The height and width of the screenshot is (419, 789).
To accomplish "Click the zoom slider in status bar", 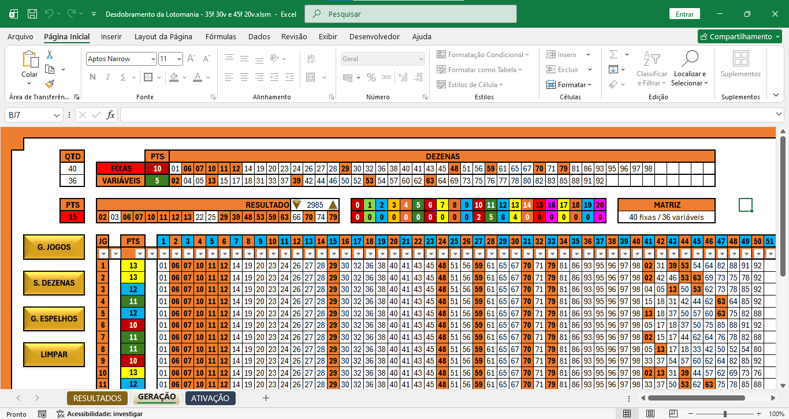I will tap(725, 414).
